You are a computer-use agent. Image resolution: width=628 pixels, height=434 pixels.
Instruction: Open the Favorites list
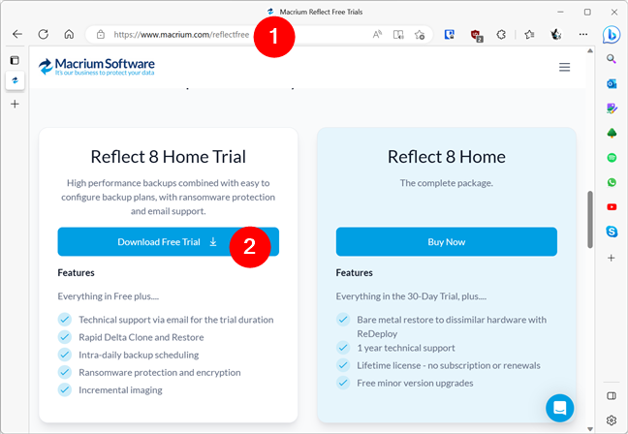(529, 35)
